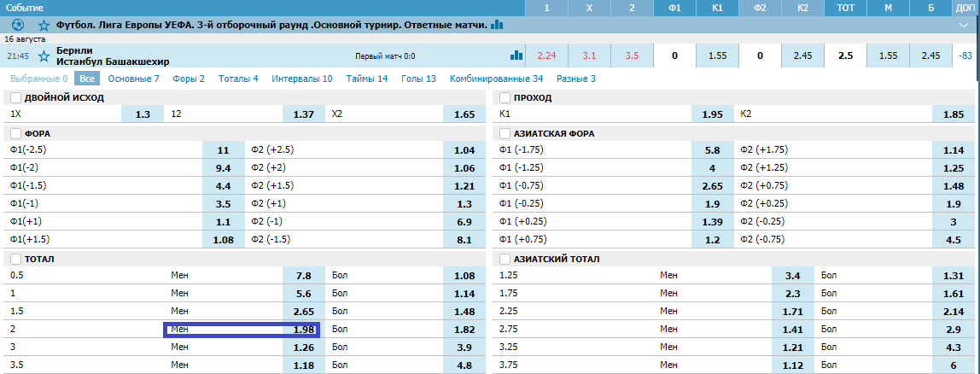
Task: Pick total 1.5 under odds 2.65
Action: click(x=304, y=311)
